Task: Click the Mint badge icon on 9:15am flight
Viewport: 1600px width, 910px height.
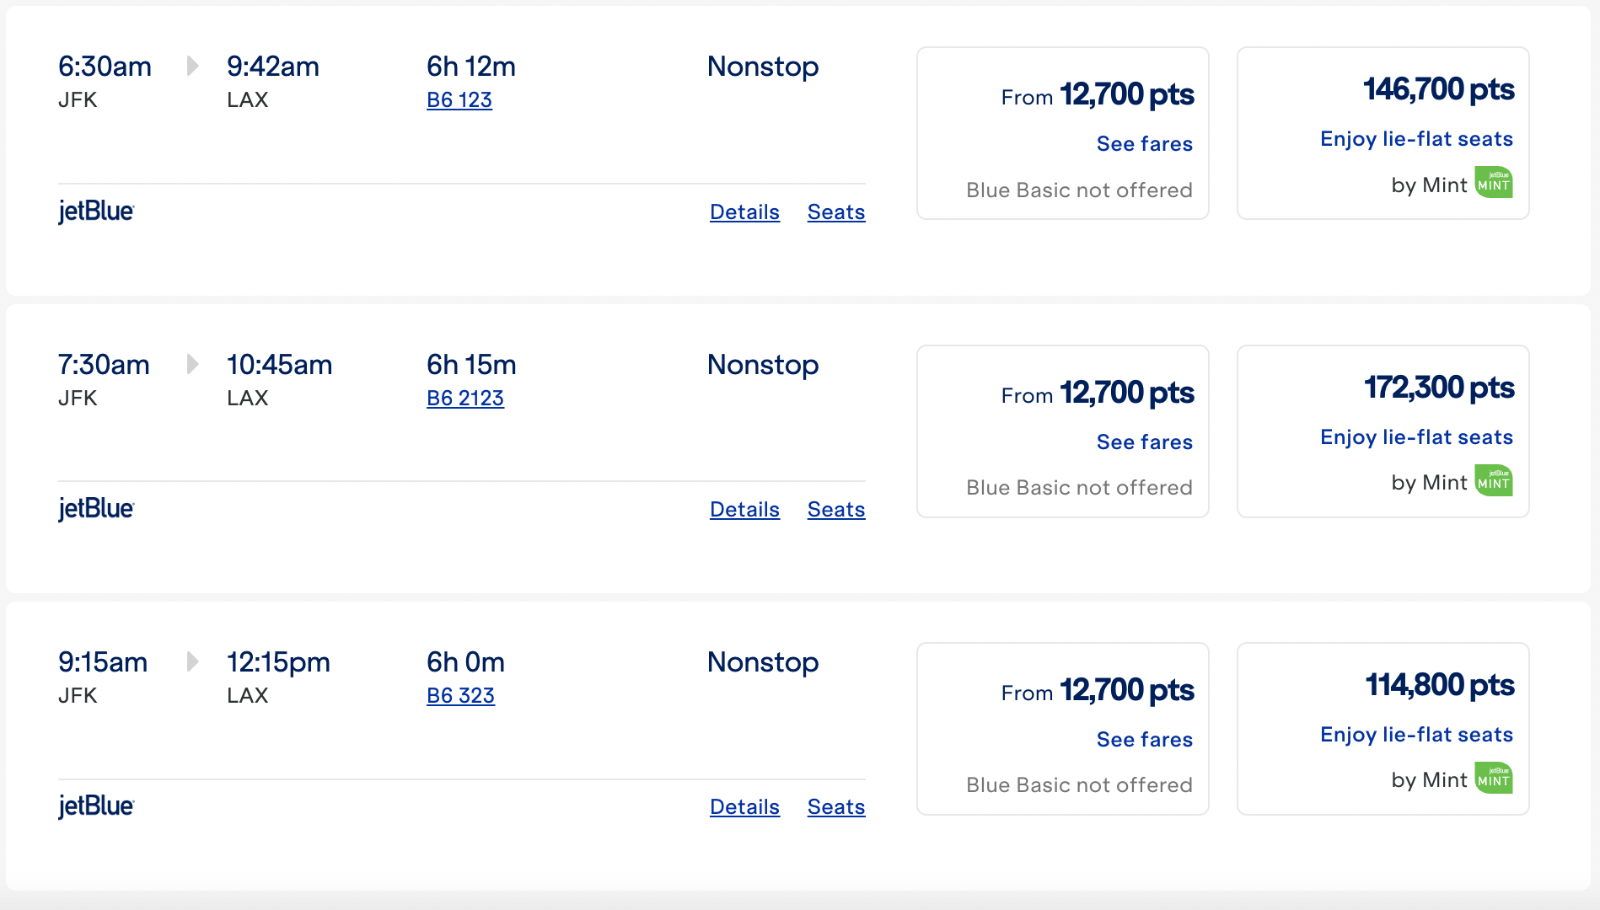Action: (1493, 779)
